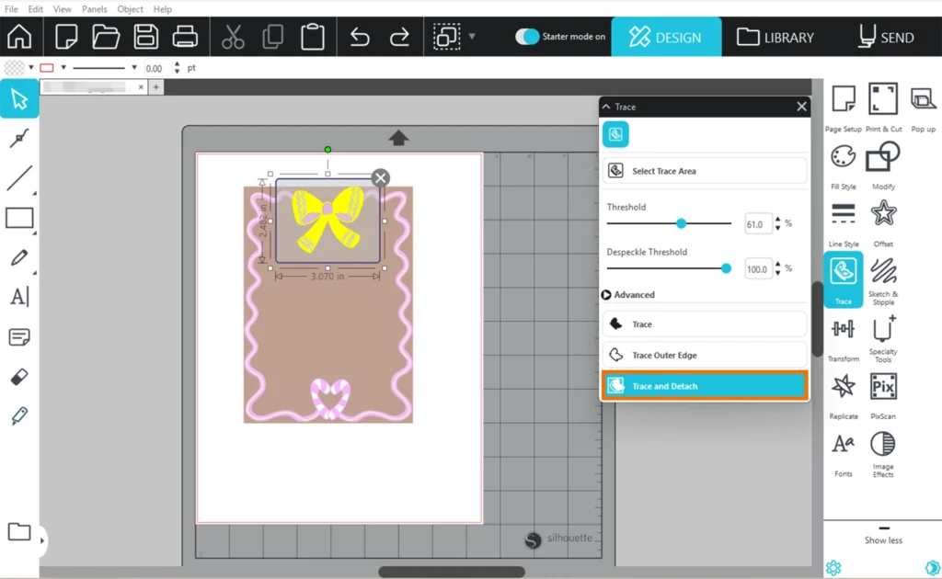Select the Text tool
This screenshot has width=942, height=579.
(19, 297)
